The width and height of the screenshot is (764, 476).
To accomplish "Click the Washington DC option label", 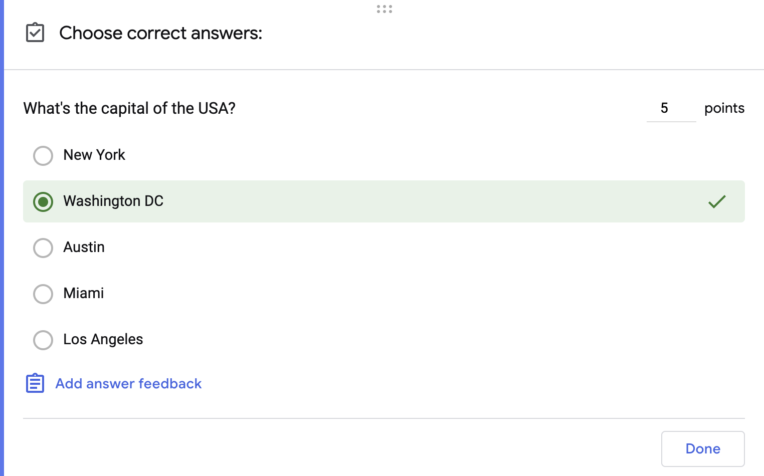I will coord(113,201).
